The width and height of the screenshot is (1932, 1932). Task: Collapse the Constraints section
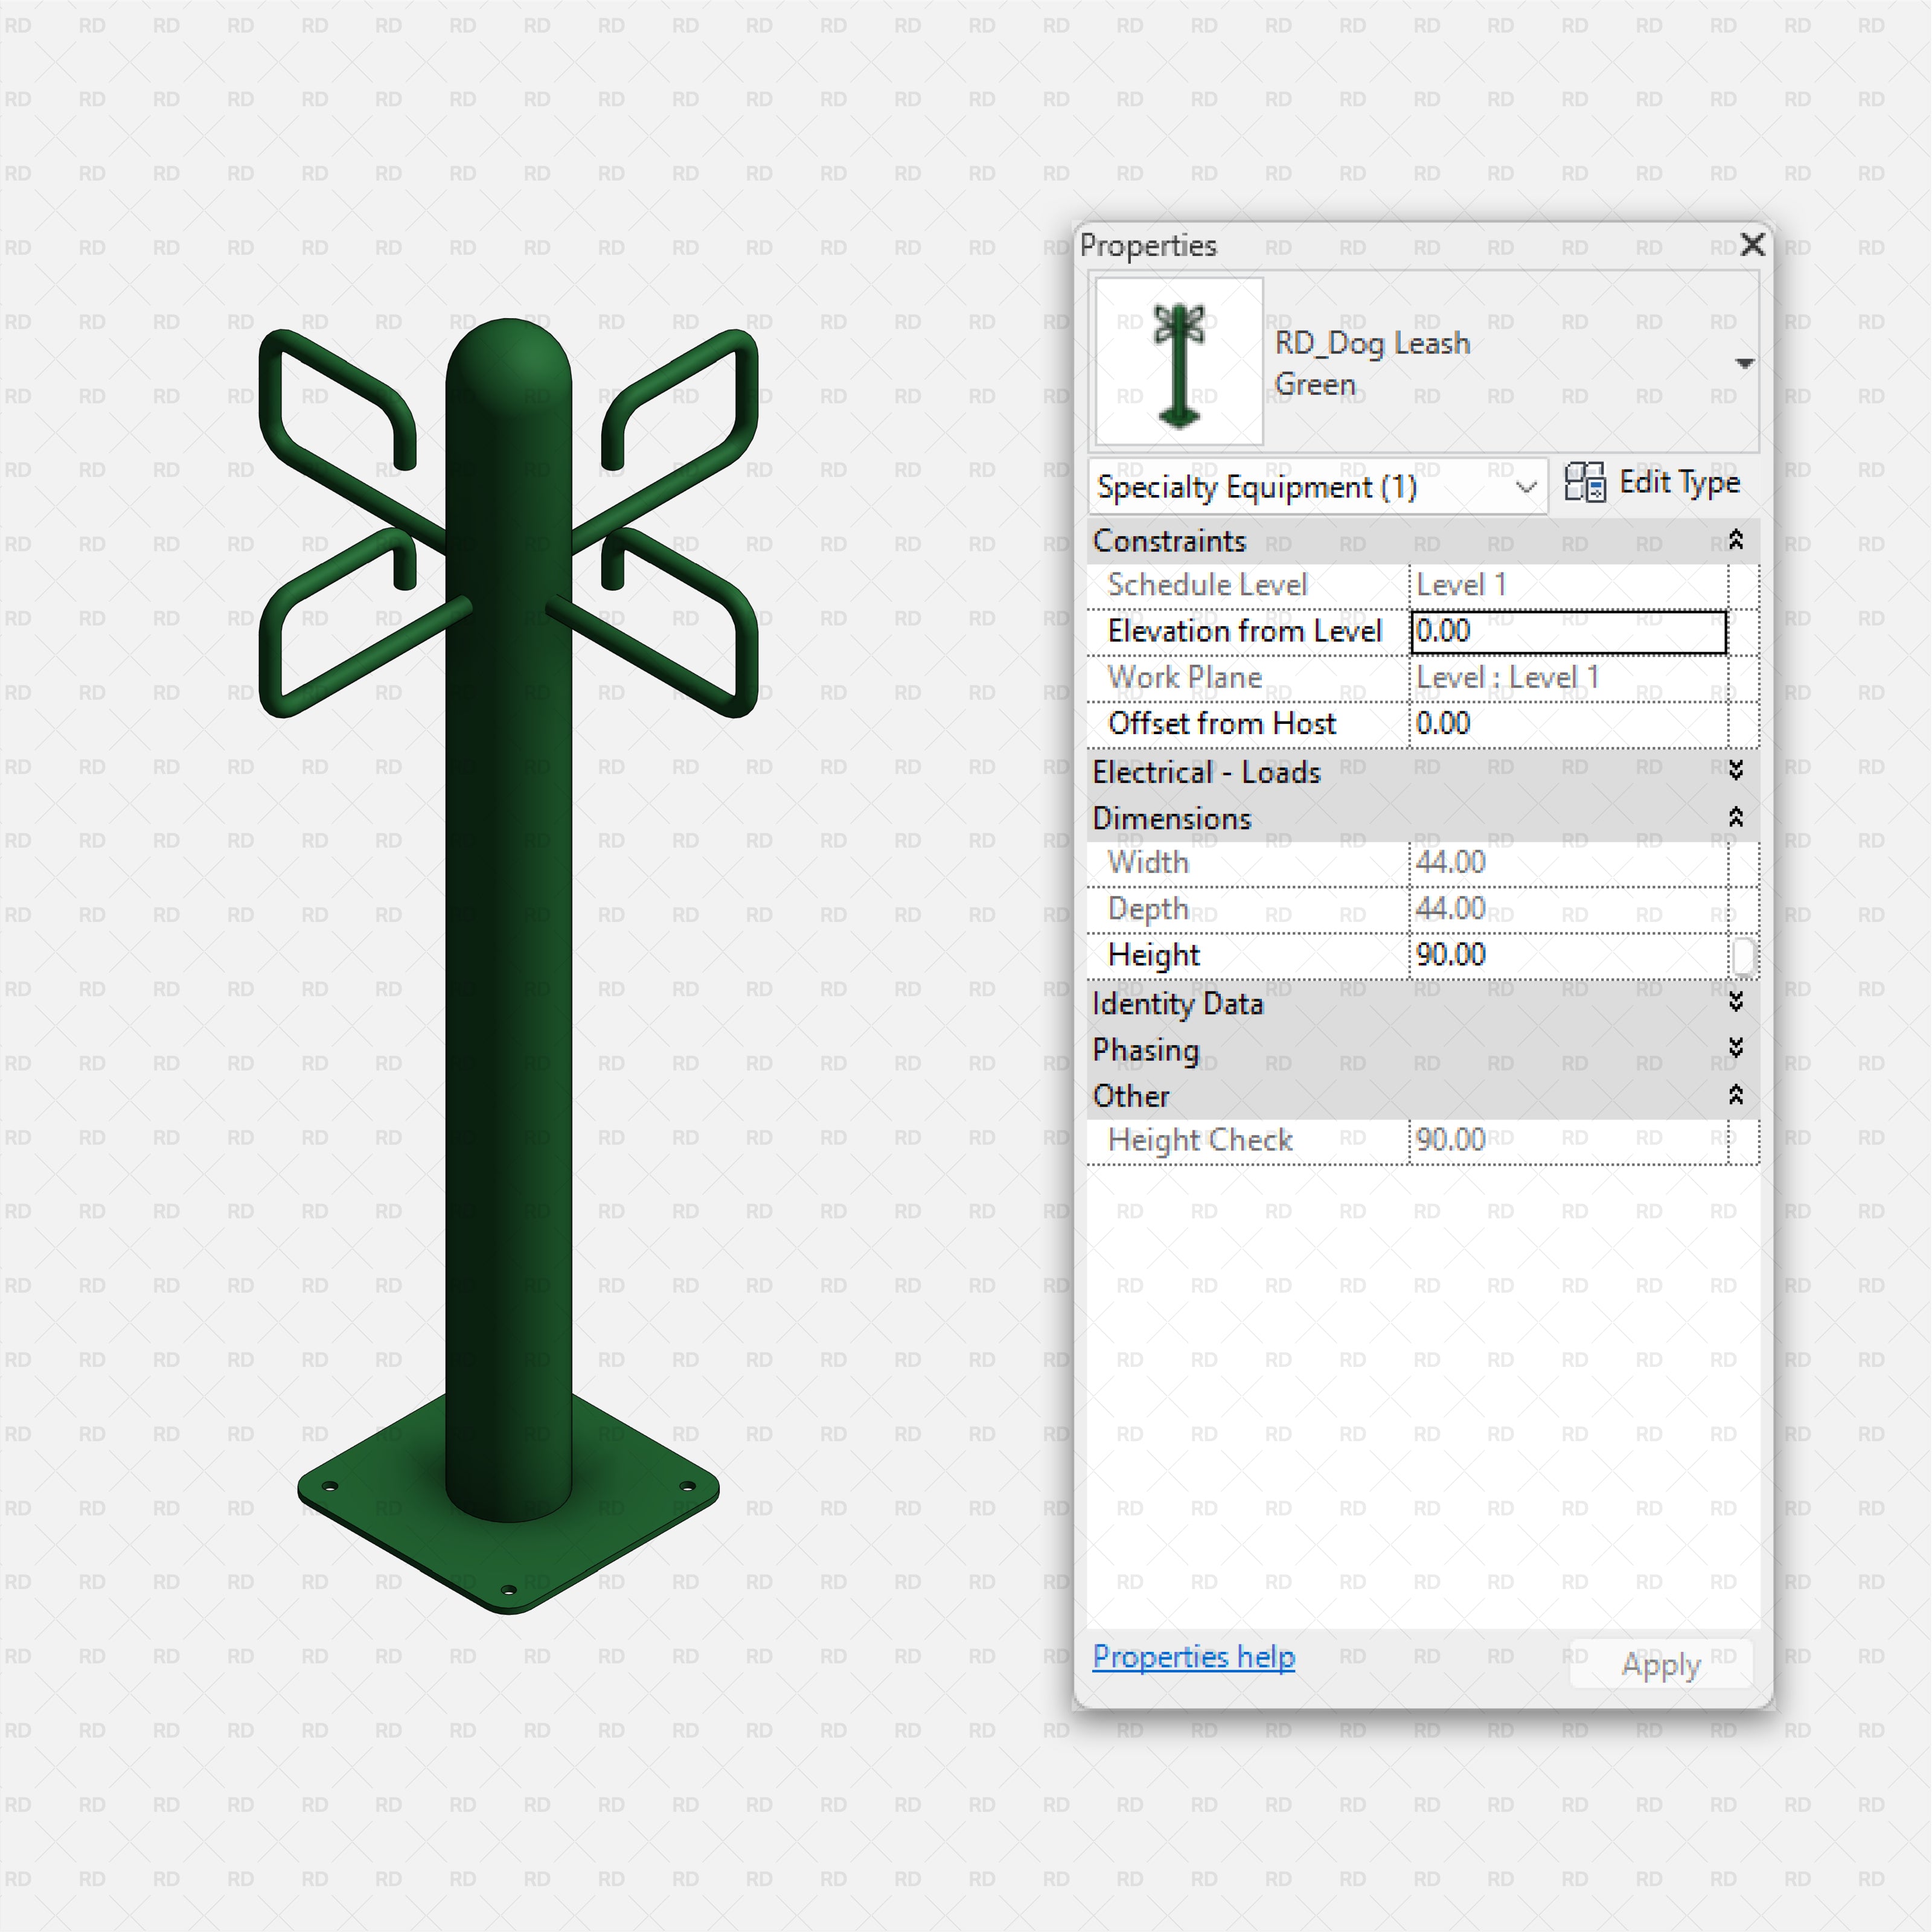(x=1736, y=541)
